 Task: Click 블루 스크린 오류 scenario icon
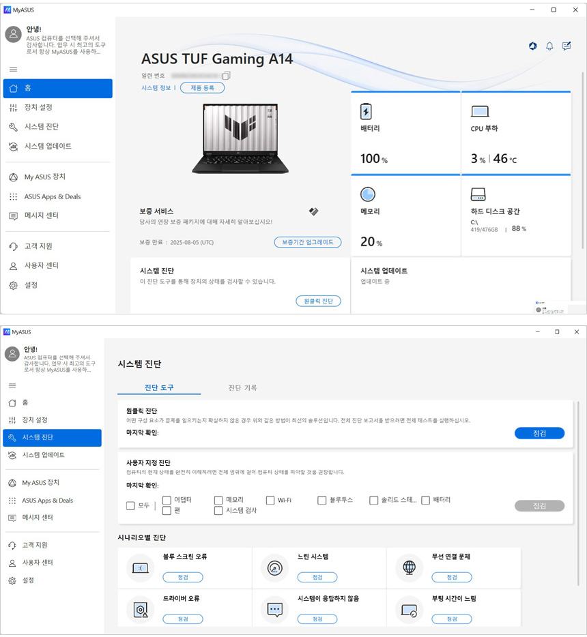coord(140,567)
